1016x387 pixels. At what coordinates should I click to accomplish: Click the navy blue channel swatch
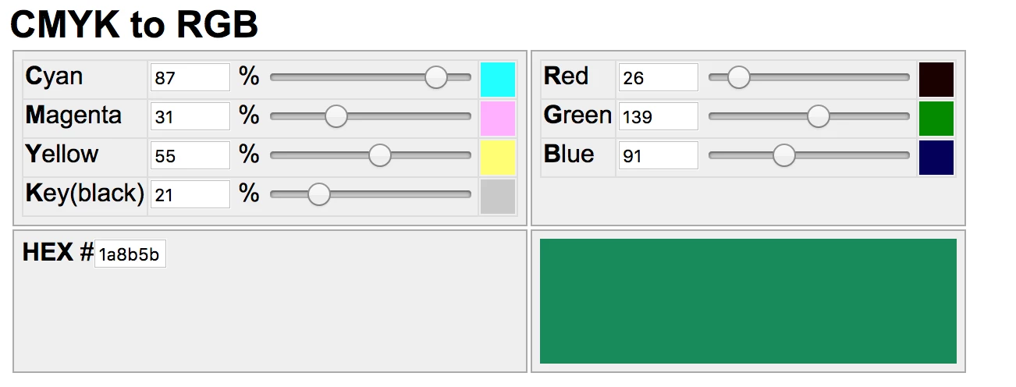tap(936, 157)
